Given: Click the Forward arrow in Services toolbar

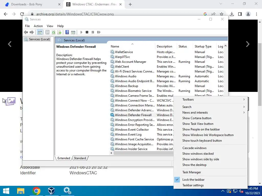Looking at the screenshot, I should tap(31, 32).
